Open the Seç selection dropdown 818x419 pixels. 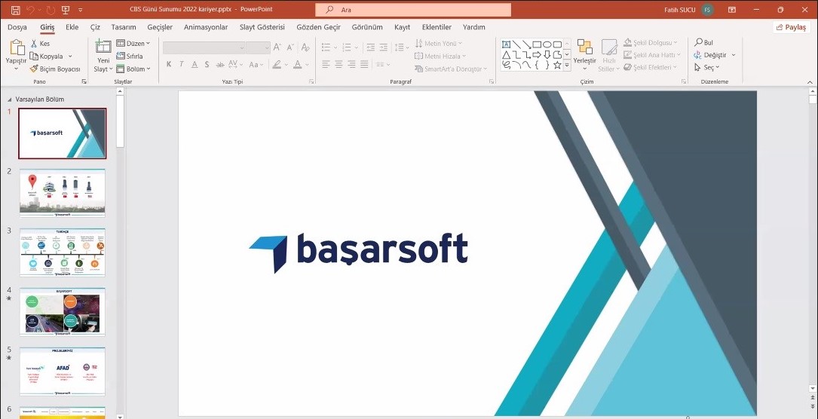[x=707, y=67]
